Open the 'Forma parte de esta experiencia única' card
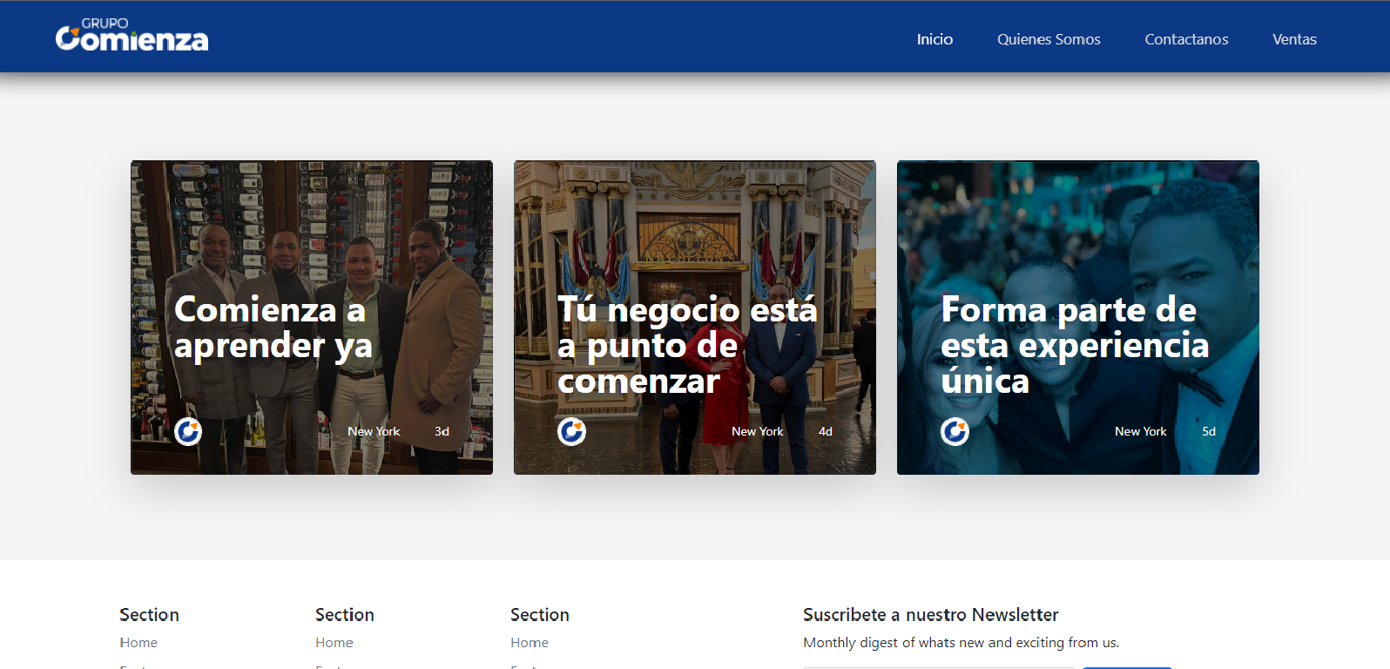 (1078, 317)
